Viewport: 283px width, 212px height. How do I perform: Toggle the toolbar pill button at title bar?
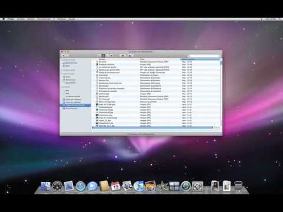click(x=219, y=52)
